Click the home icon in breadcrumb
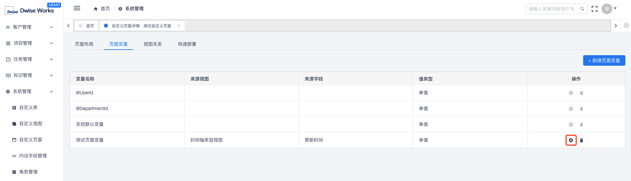The image size is (631, 181). 96,9
